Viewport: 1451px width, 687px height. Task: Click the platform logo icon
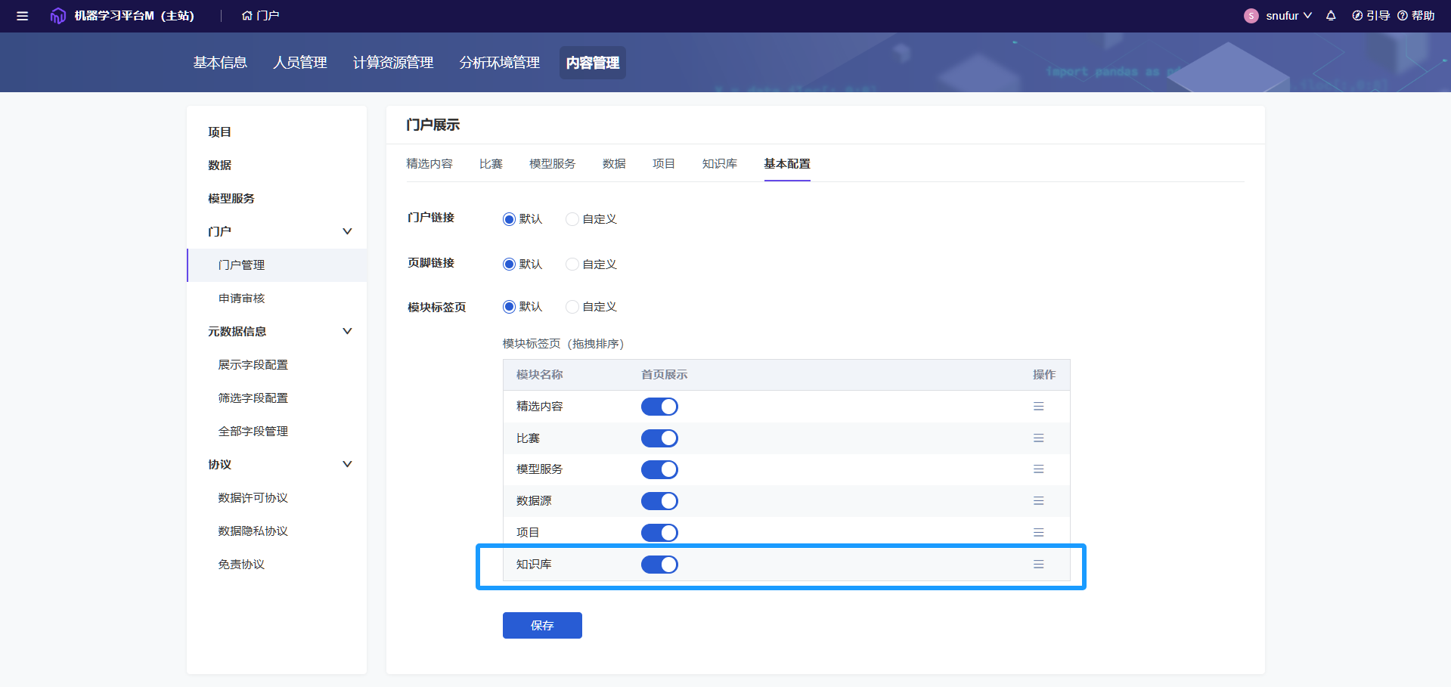coord(57,16)
